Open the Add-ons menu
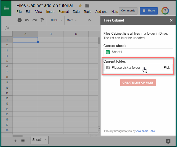177x147 pixels. [101, 11]
